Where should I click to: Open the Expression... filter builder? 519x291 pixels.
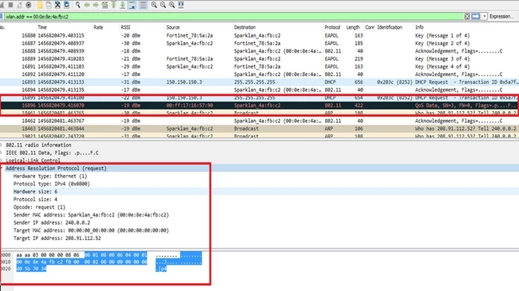(501, 16)
